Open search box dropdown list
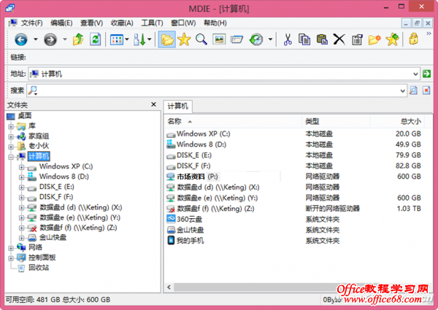438x310 pixels. [x=402, y=90]
